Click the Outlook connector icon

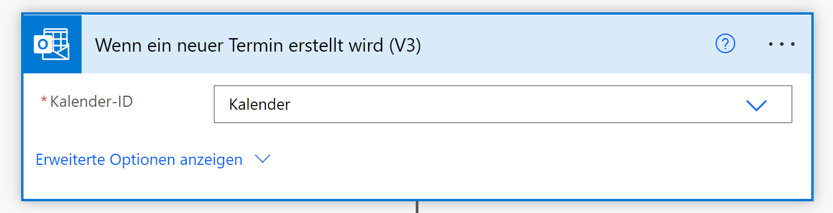point(52,44)
